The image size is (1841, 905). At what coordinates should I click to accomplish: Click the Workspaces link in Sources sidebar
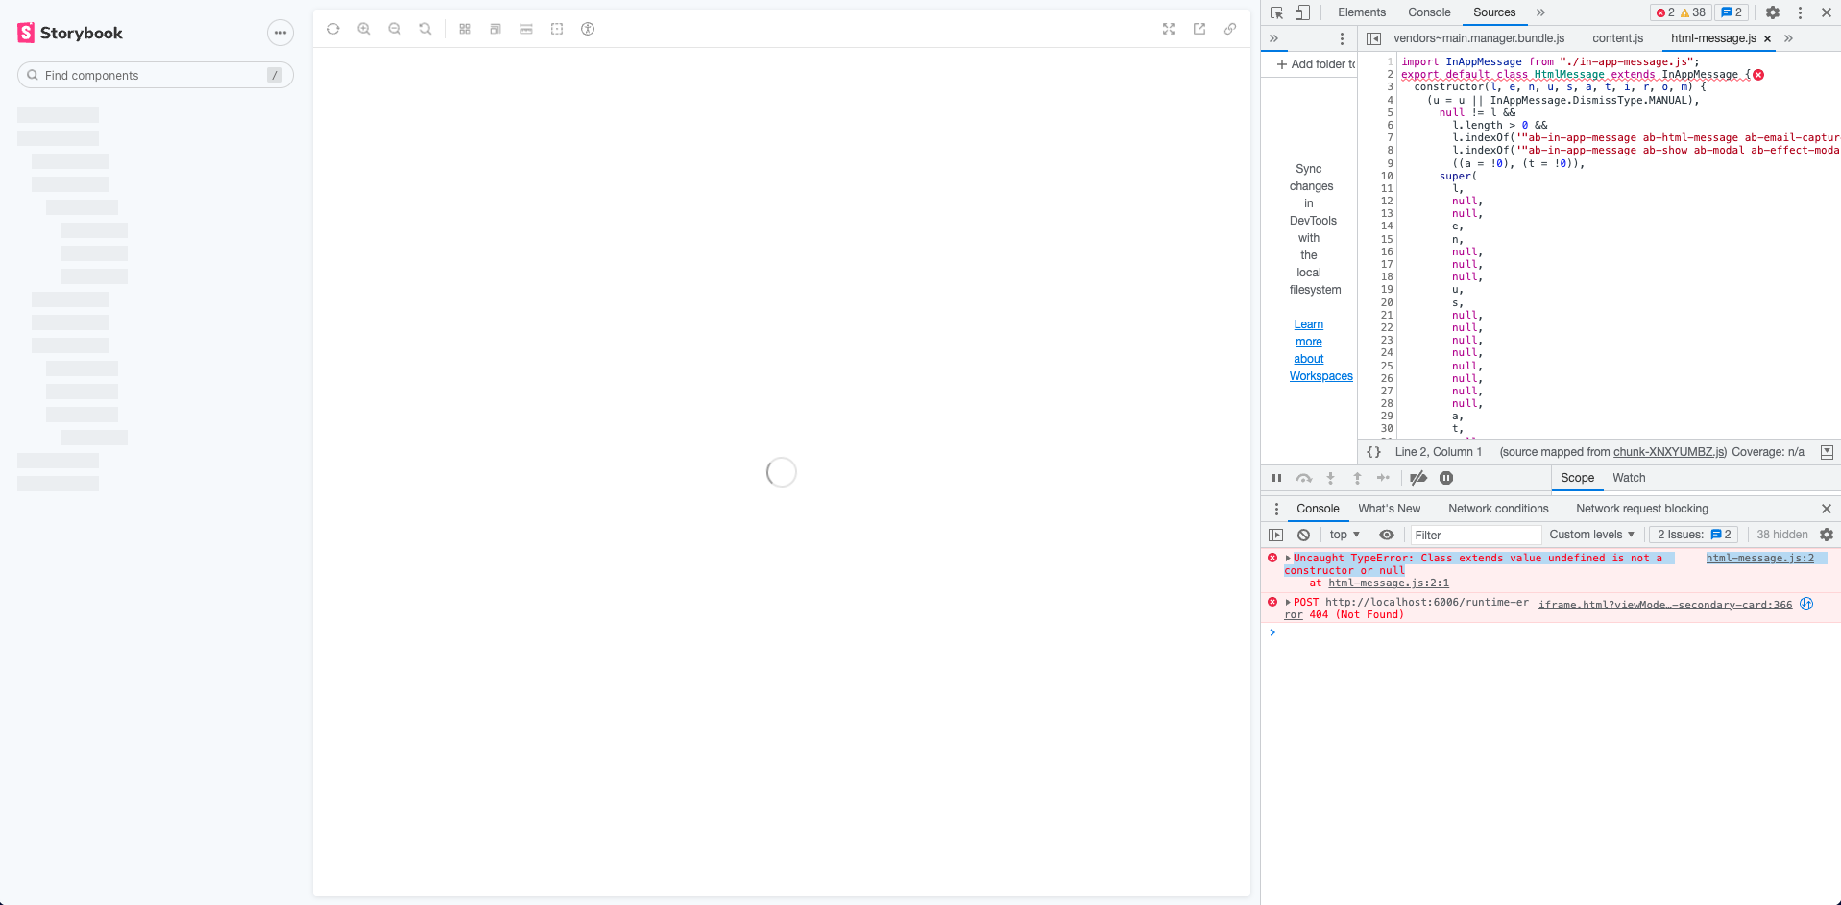tap(1320, 375)
